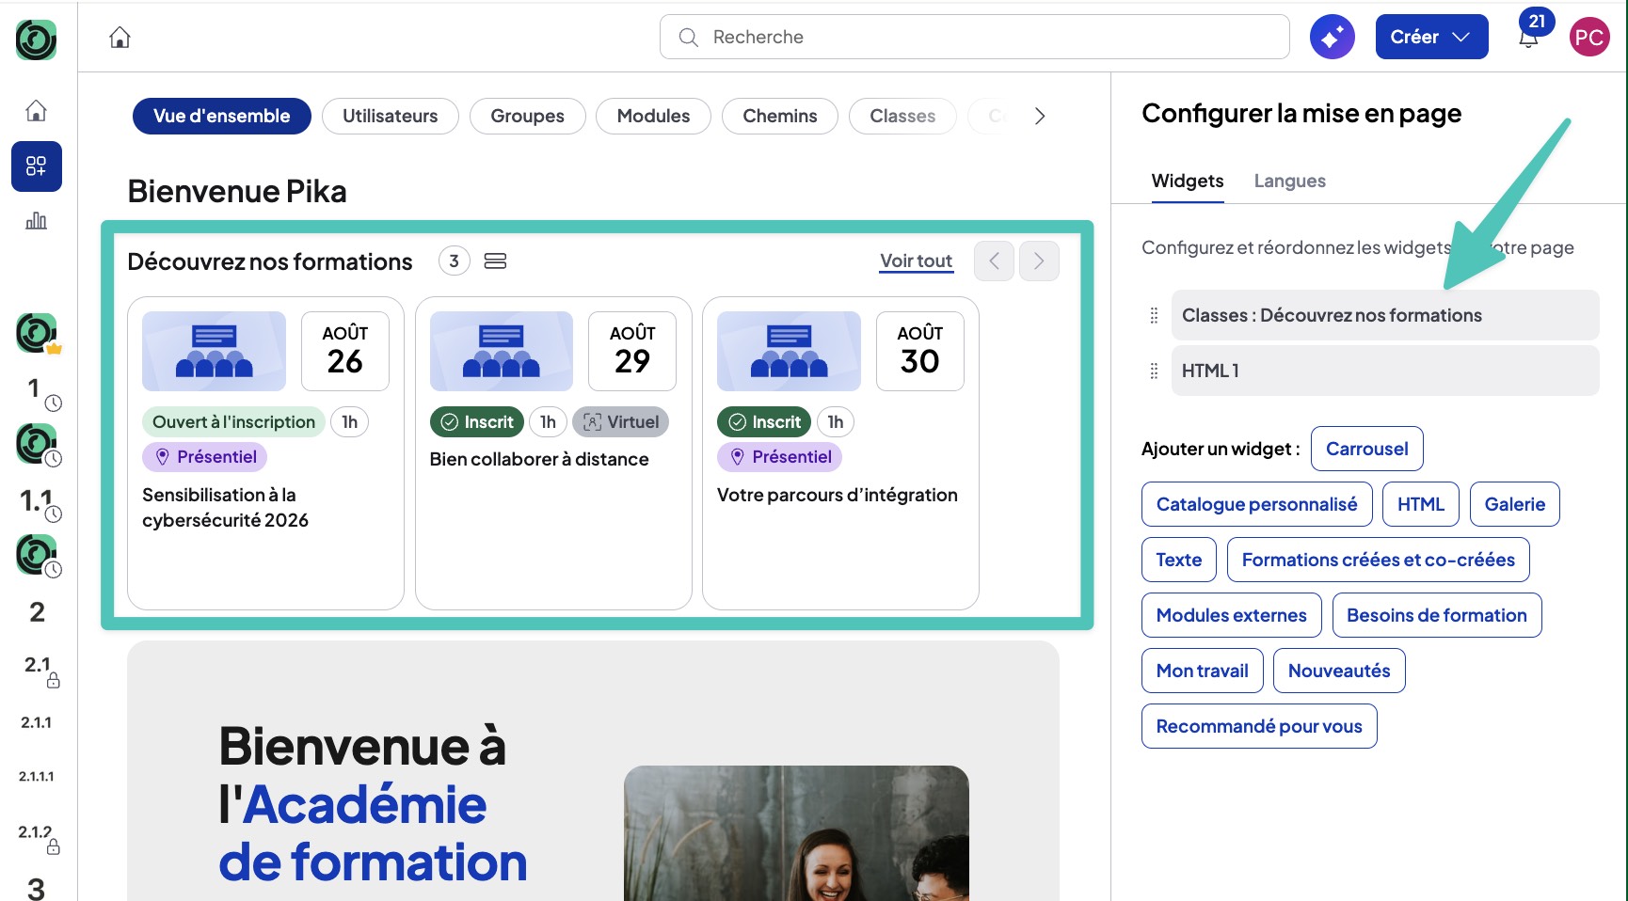This screenshot has height=901, width=1628.
Task: Open the Bien collaborer à distance card thumbnail
Action: (502, 352)
